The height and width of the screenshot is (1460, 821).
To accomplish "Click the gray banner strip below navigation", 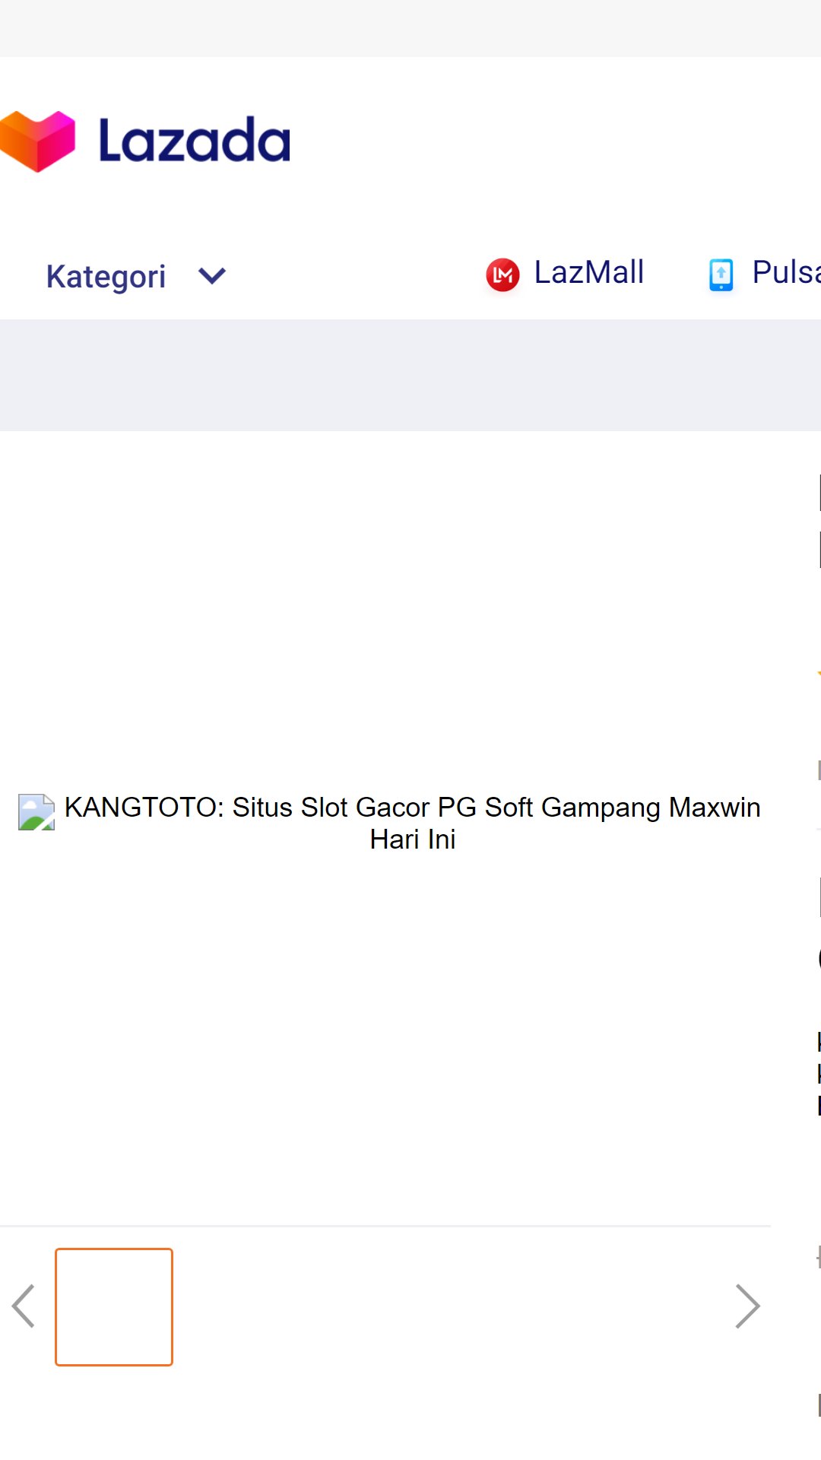I will pyautogui.click(x=410, y=375).
